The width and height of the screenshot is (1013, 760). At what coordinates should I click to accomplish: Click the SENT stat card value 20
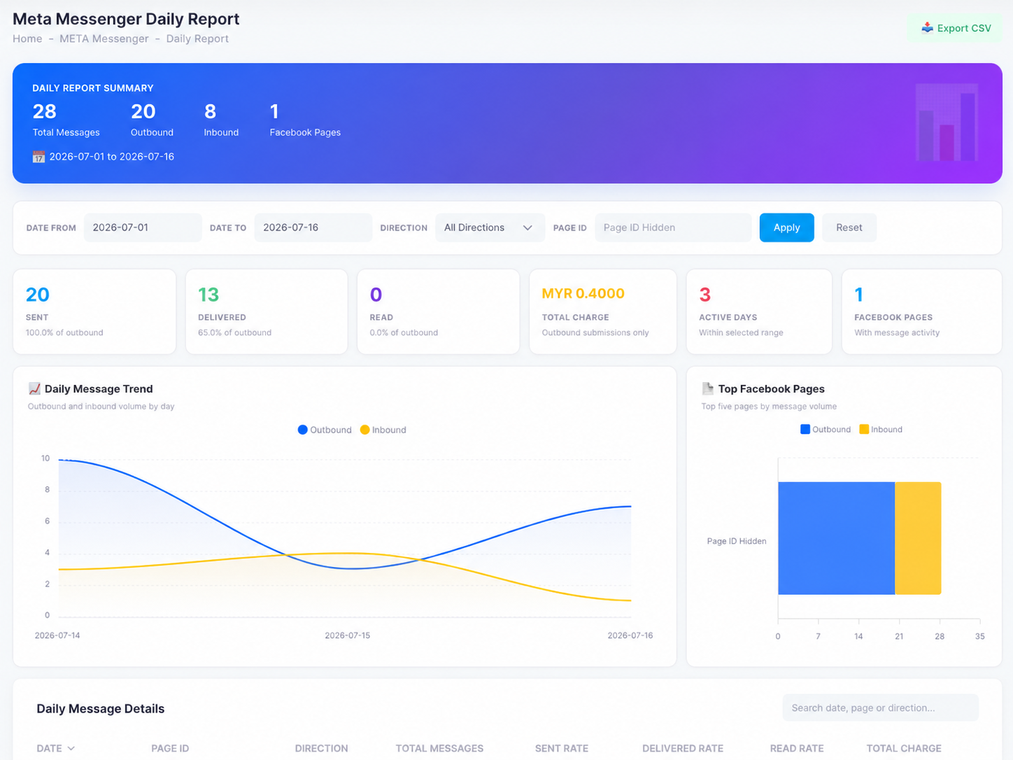38,295
